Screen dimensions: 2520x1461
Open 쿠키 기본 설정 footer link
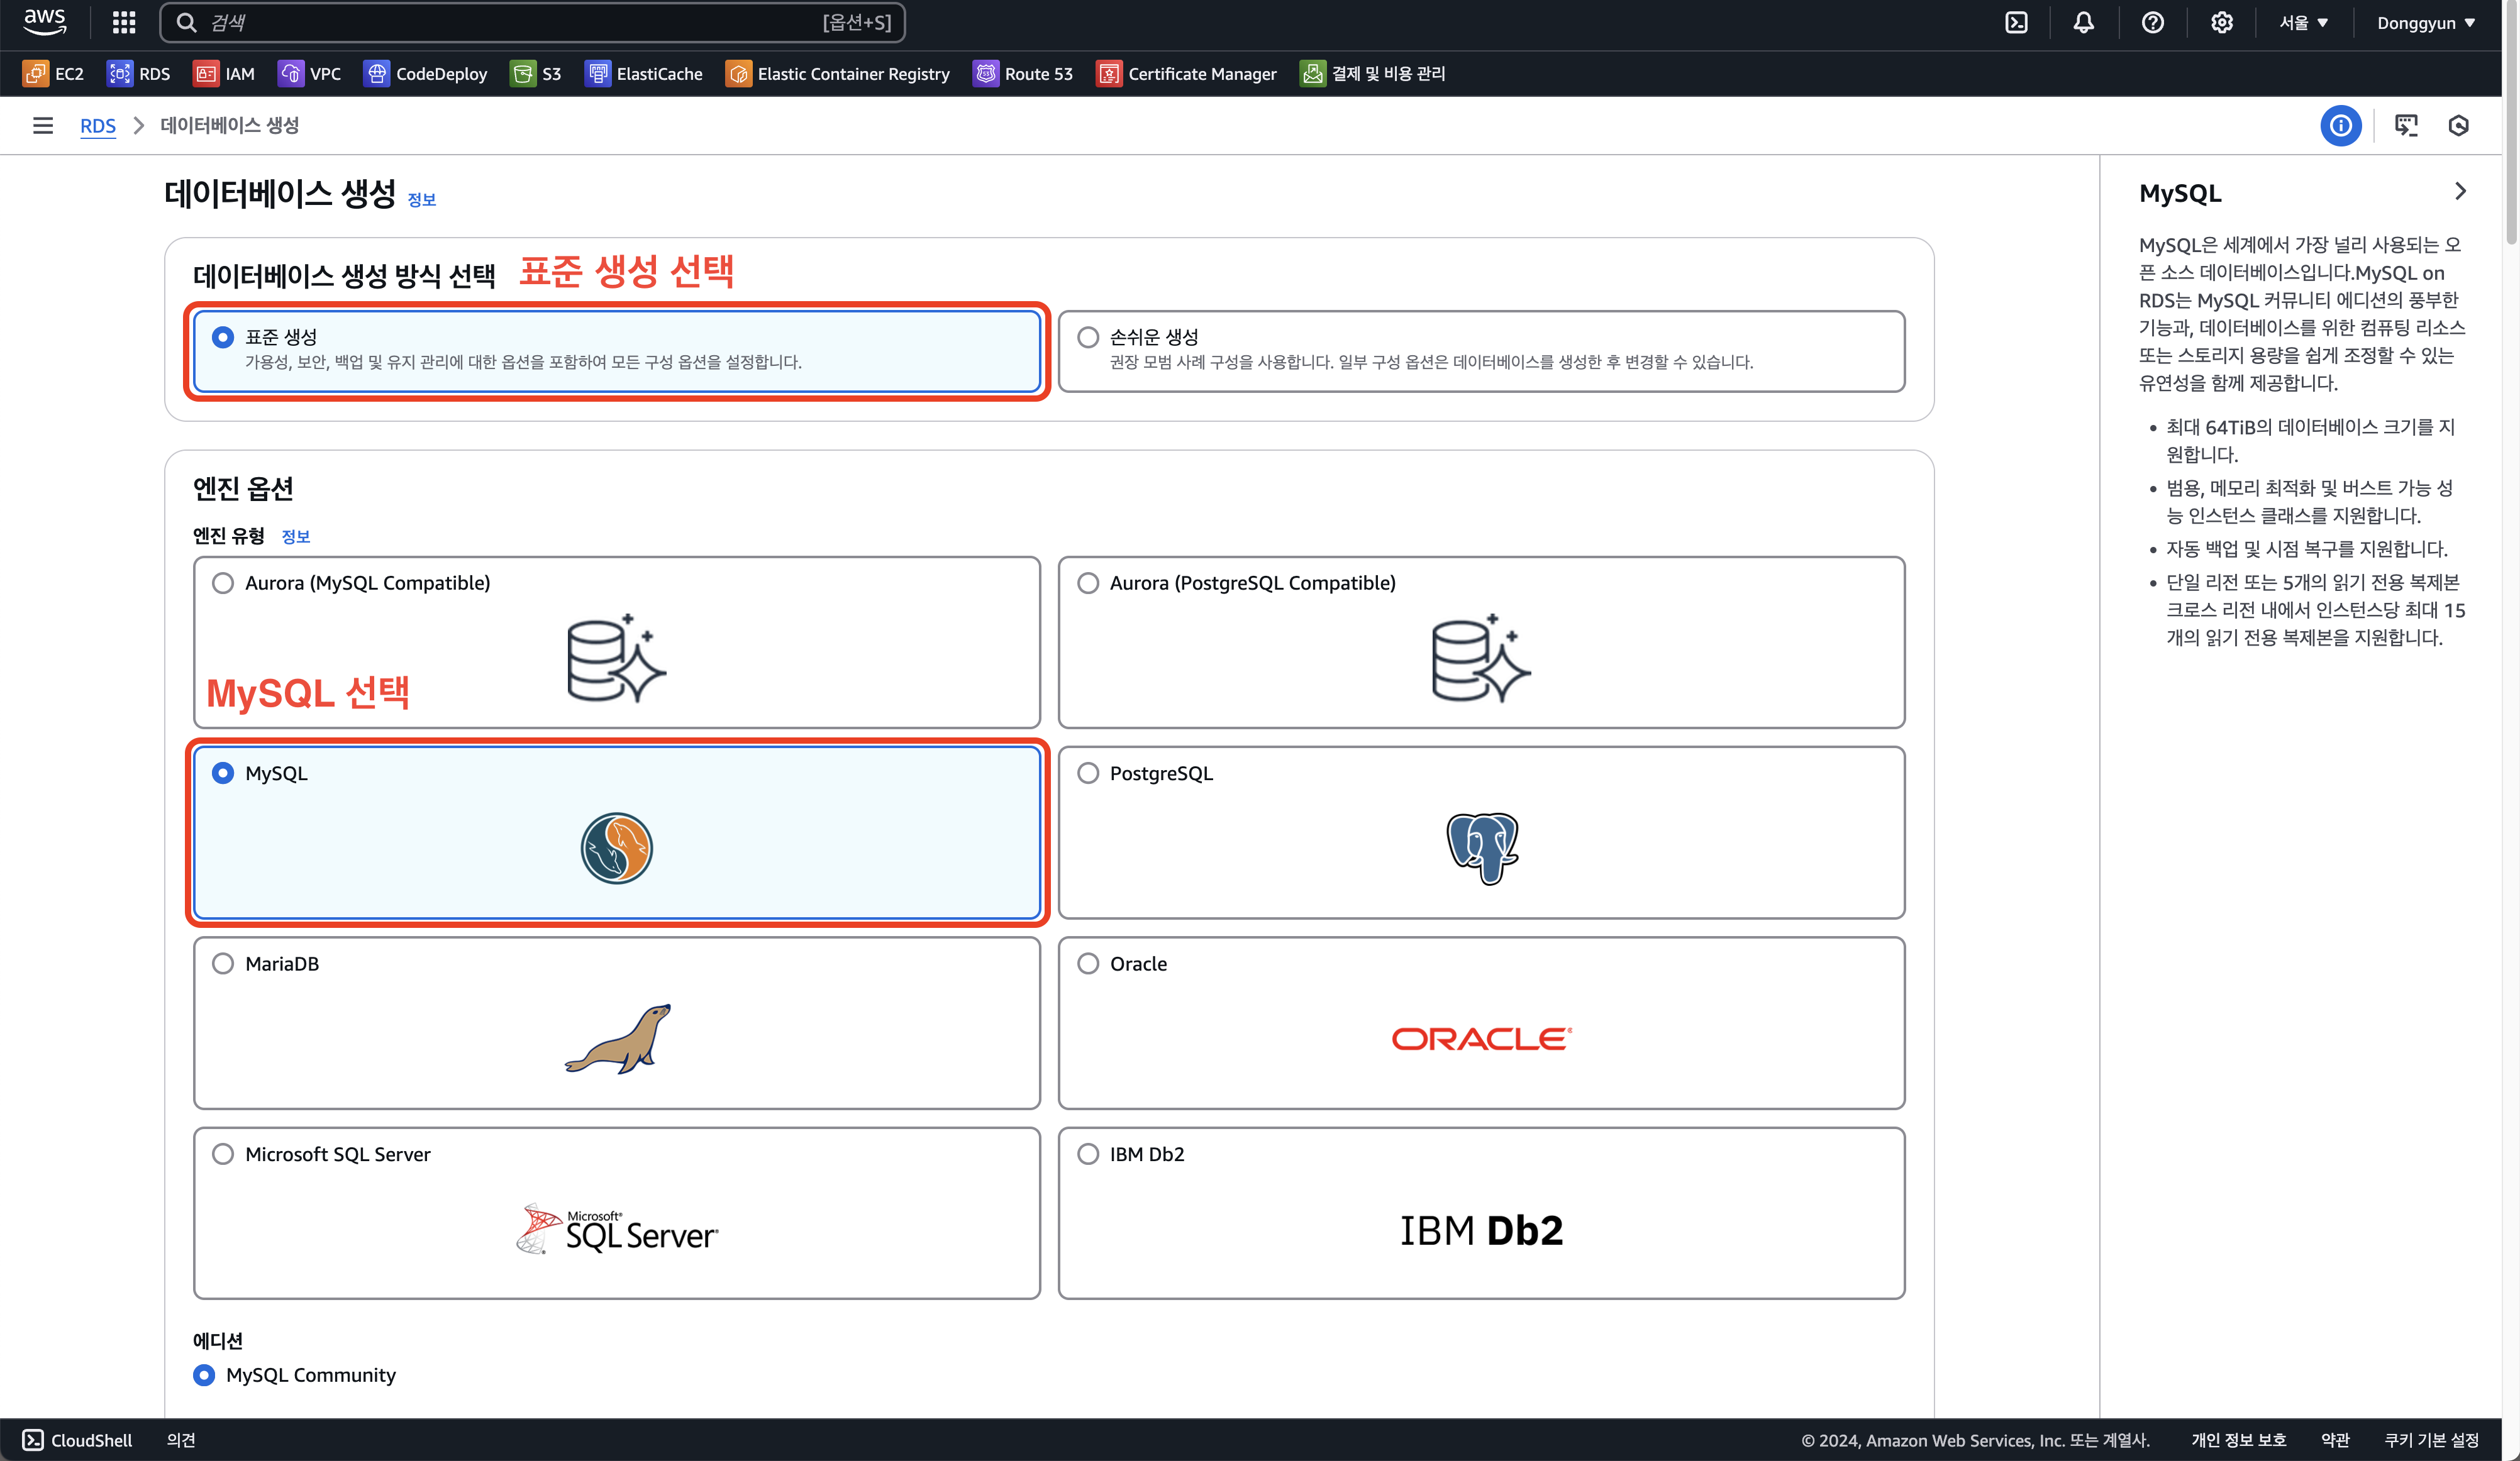click(x=2432, y=1440)
